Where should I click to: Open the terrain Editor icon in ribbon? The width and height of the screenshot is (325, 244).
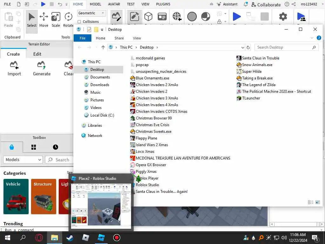tap(116, 17)
